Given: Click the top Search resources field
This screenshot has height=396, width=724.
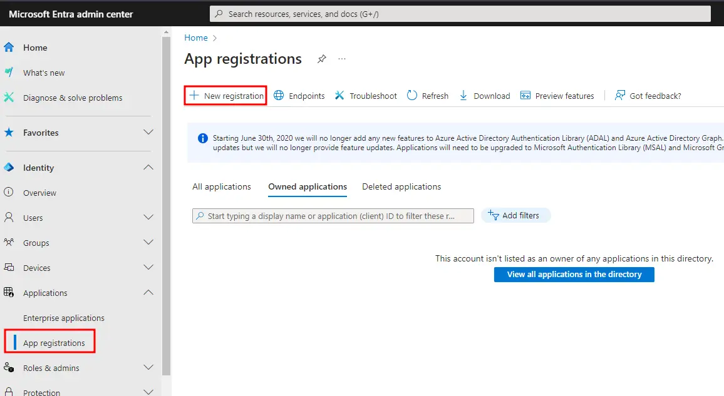Looking at the screenshot, I should coord(460,14).
